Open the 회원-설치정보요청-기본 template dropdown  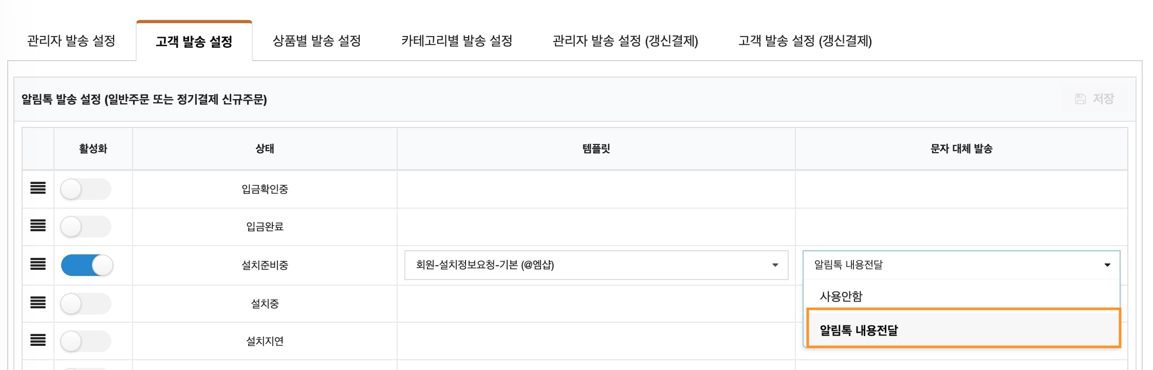(x=596, y=266)
